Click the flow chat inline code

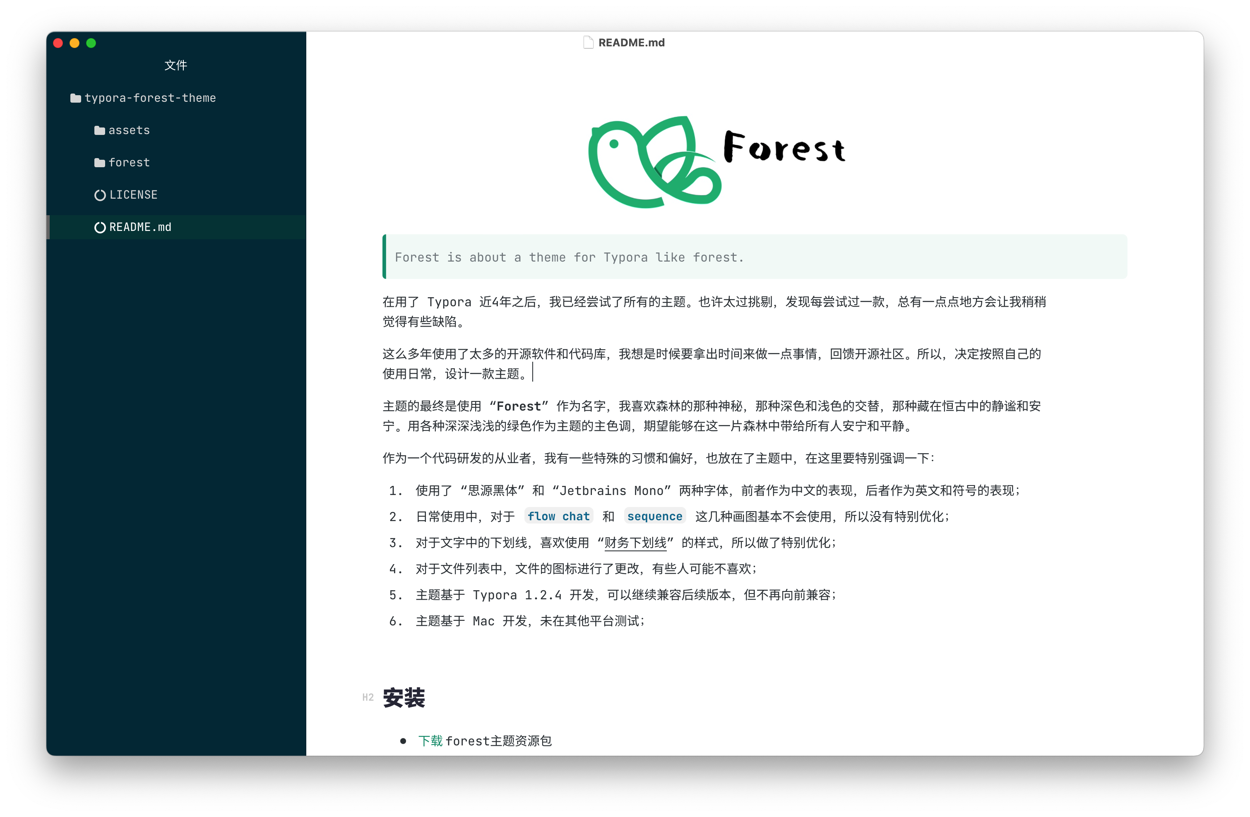(558, 517)
